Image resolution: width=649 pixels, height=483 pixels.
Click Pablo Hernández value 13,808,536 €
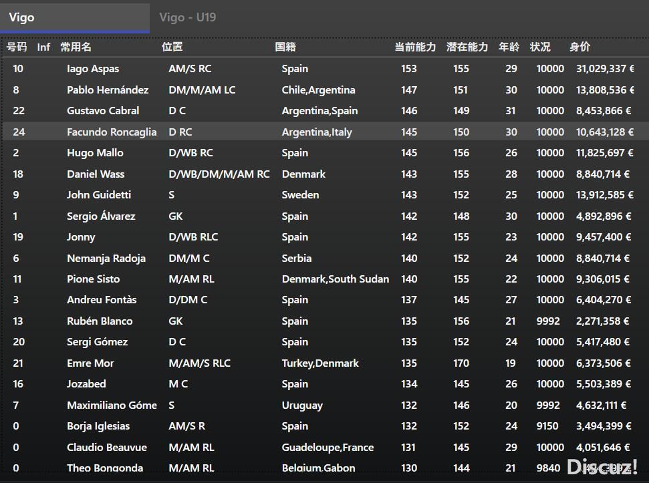click(x=605, y=90)
